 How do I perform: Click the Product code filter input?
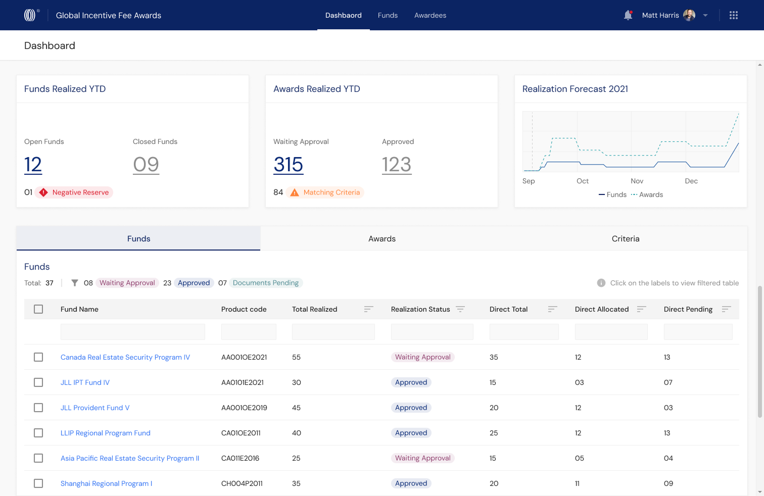point(249,332)
